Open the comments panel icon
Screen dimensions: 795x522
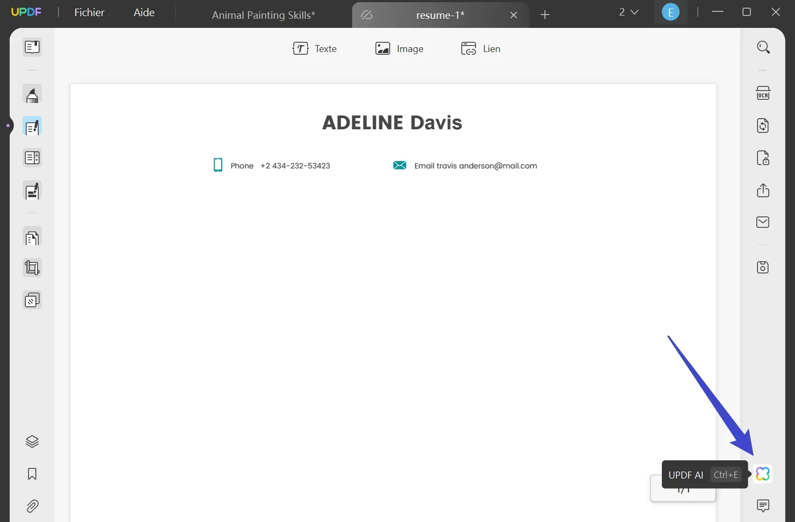pos(763,505)
